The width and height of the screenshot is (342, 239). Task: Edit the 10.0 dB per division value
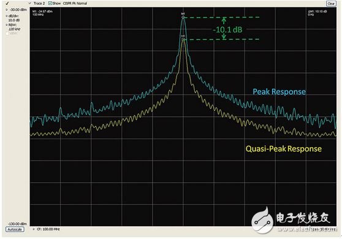tap(14, 20)
